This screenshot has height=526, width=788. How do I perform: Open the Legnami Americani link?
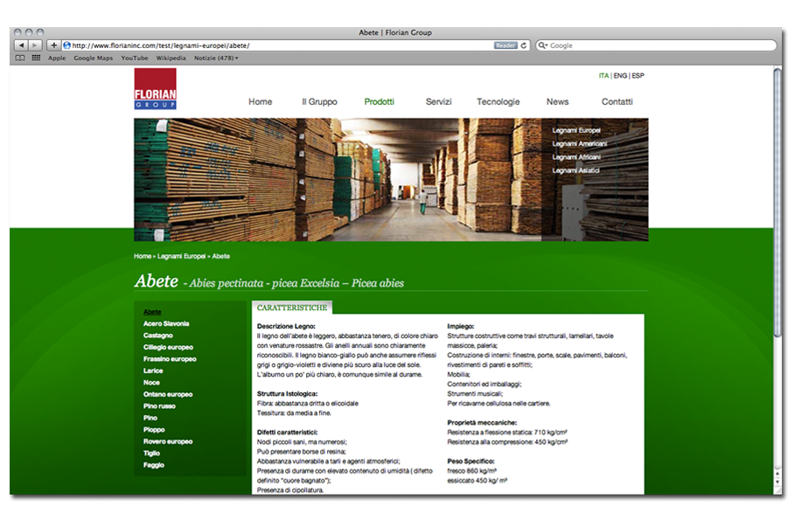[582, 142]
